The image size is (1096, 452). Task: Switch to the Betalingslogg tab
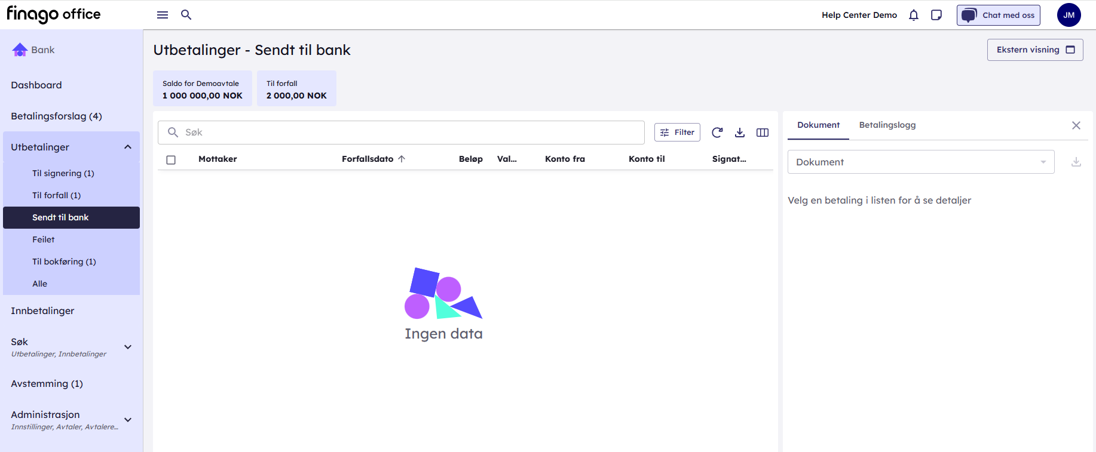[x=887, y=125]
